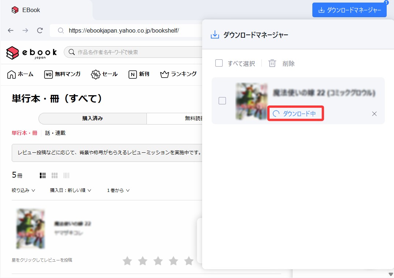Click the browser back arrow

point(11,30)
